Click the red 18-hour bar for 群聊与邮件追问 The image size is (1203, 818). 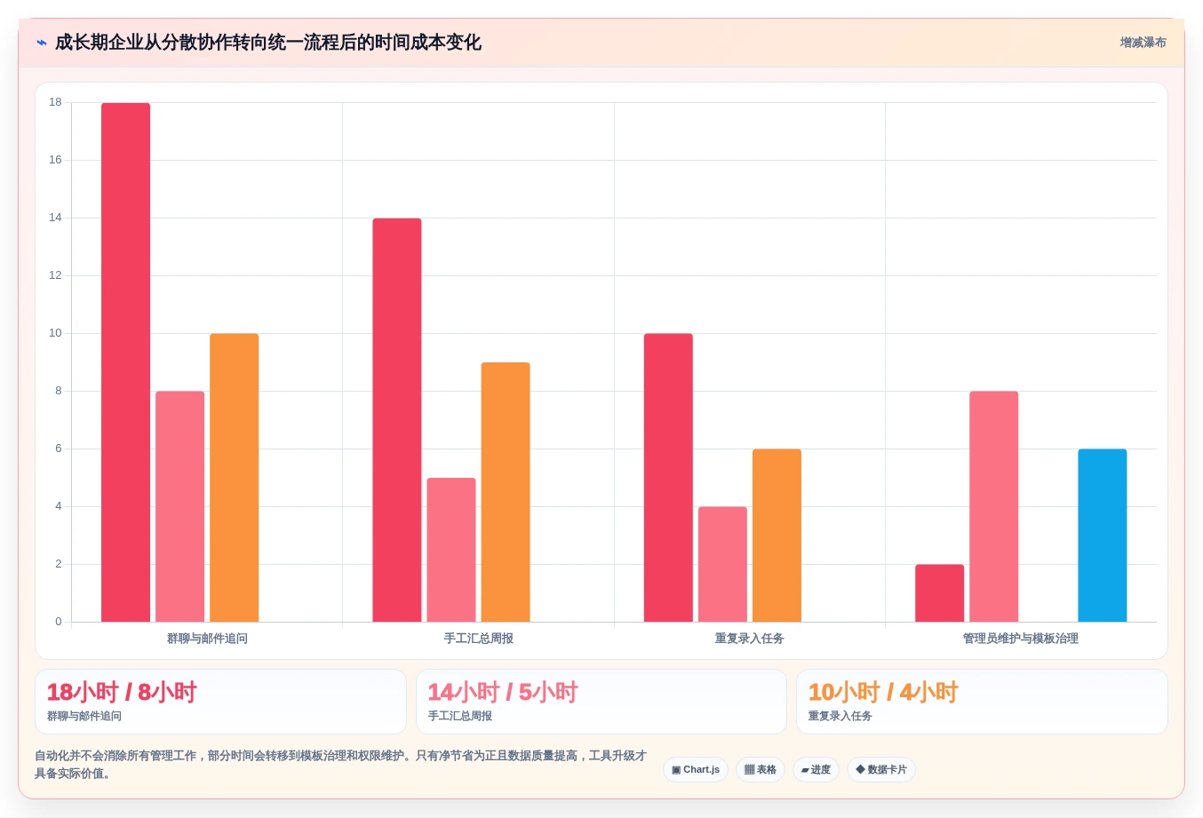click(125, 362)
